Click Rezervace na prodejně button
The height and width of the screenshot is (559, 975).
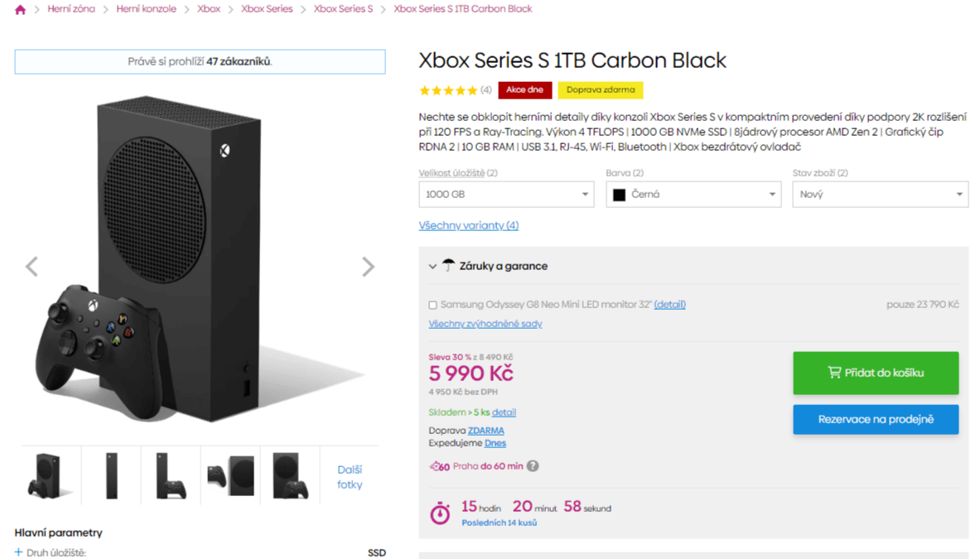(876, 419)
